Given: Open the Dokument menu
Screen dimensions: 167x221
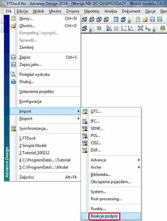Looking at the screenshot, I should [x=131, y=11].
